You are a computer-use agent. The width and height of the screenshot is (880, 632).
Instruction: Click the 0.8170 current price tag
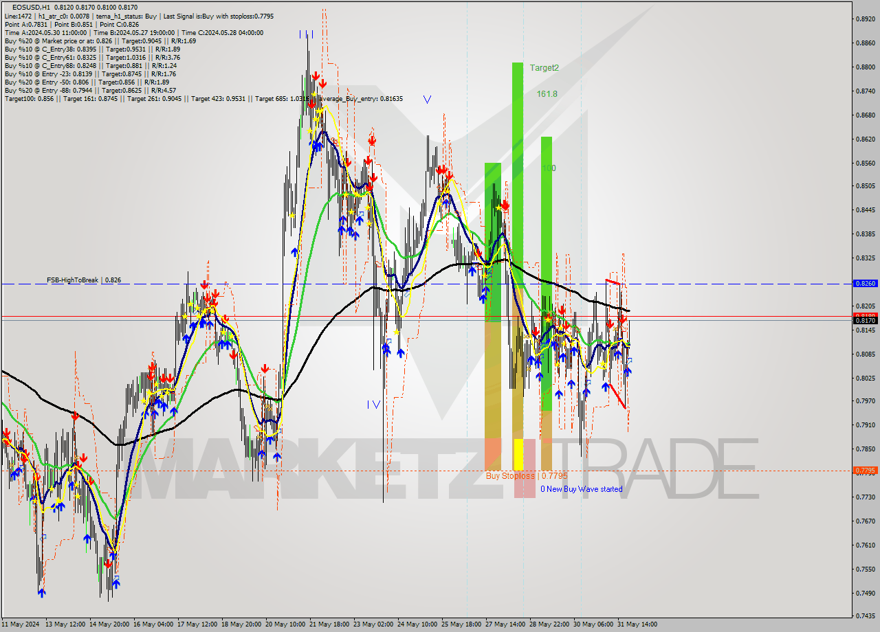tap(864, 320)
